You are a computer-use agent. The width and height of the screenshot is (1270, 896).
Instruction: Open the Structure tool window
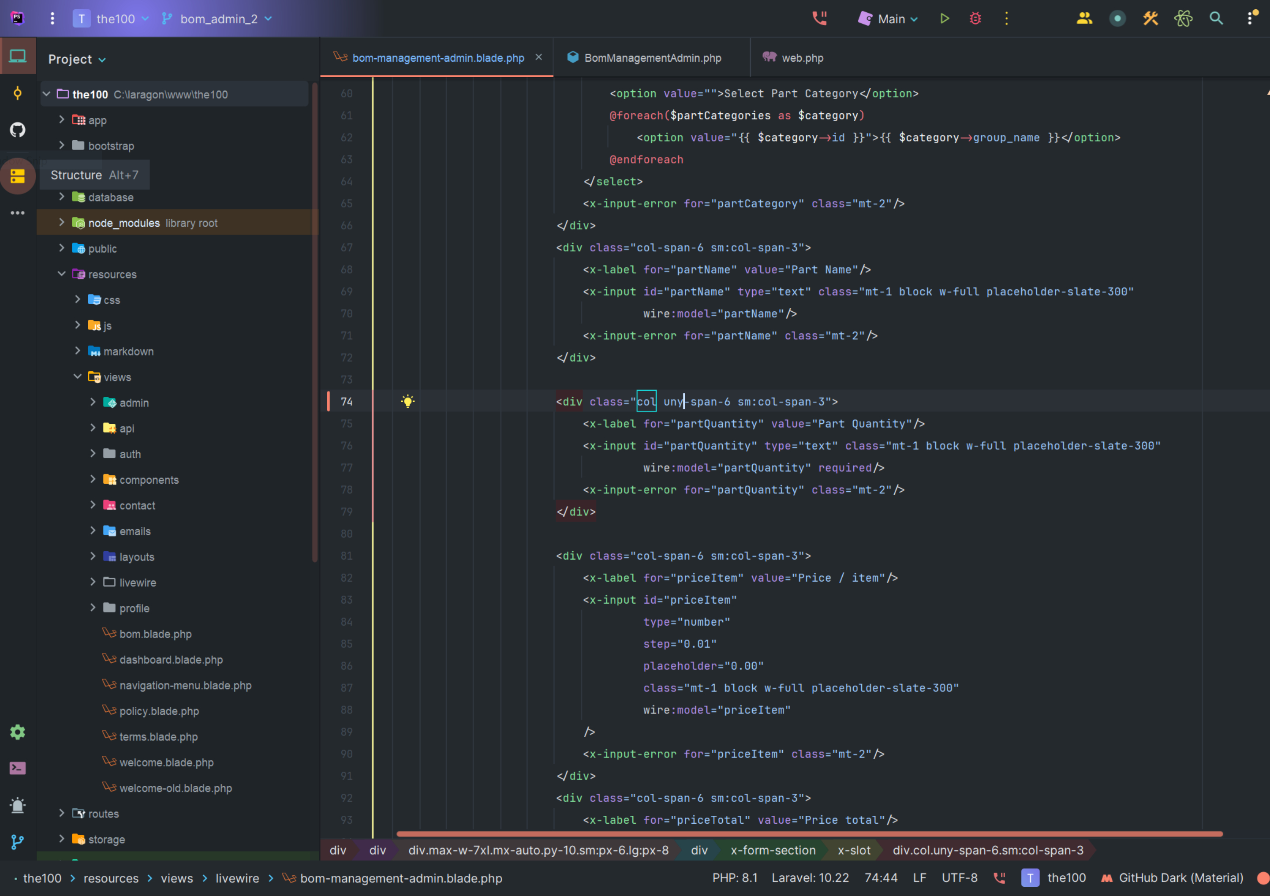(18, 176)
